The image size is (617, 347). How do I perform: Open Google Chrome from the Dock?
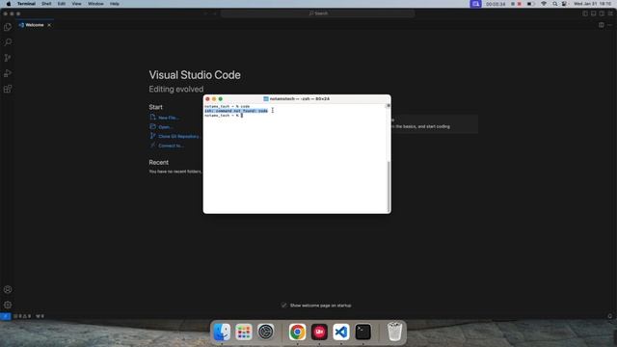298,332
